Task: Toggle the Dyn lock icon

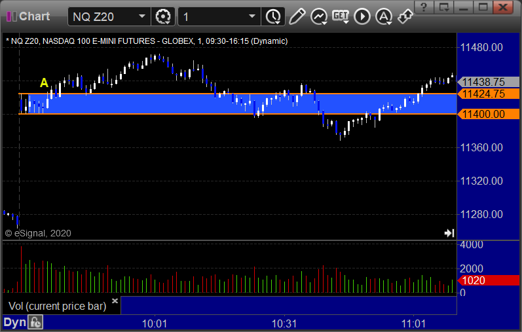Action: pyautogui.click(x=35, y=322)
